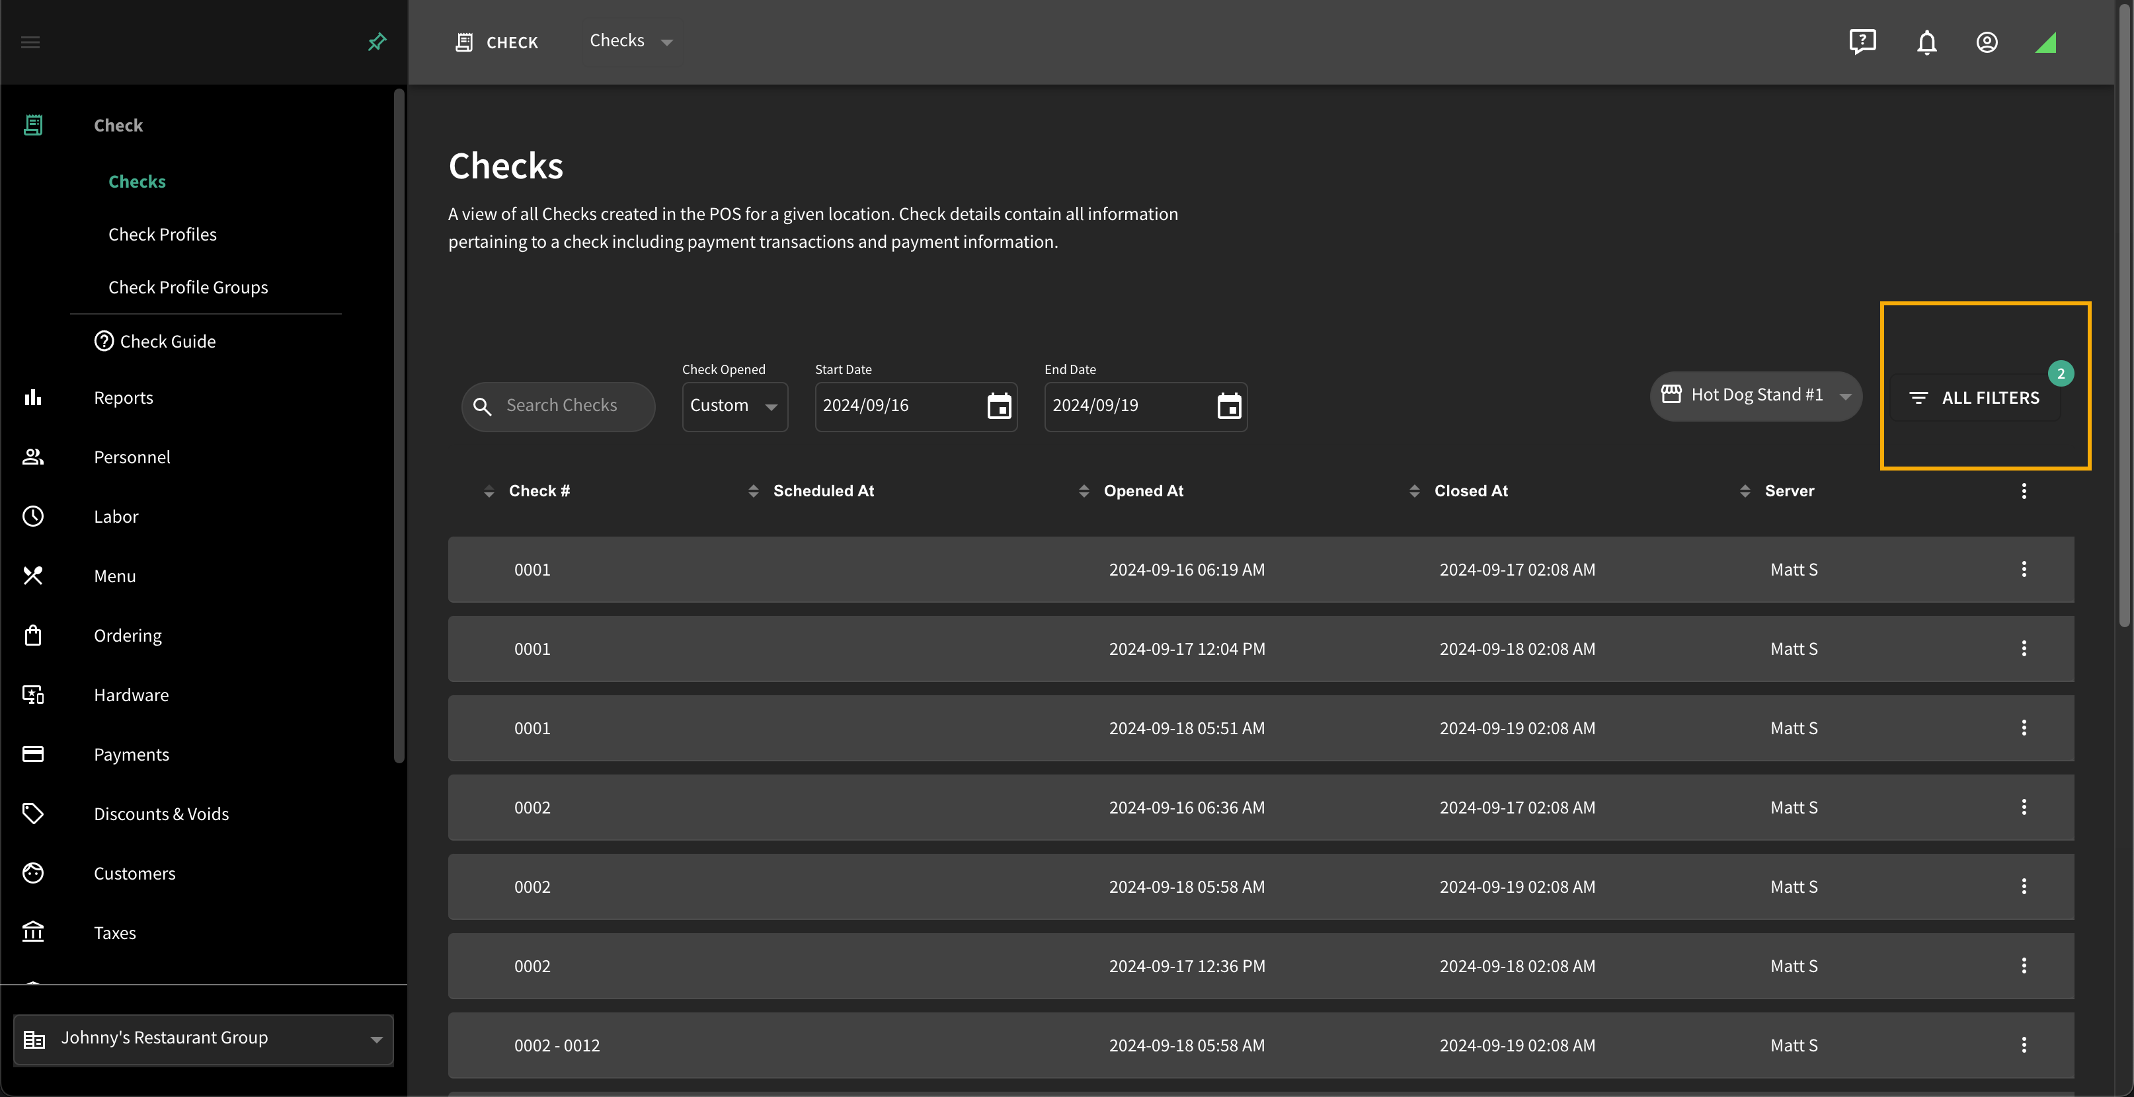Click the Customers face icon
Image resolution: width=2134 pixels, height=1097 pixels.
click(33, 874)
